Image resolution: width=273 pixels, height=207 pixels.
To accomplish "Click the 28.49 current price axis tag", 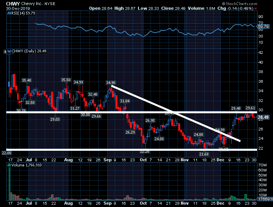I will pyautogui.click(x=263, y=117).
